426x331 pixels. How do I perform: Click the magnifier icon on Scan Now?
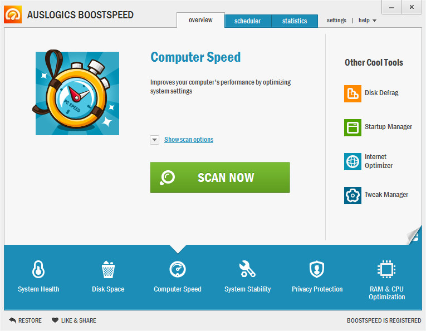coord(167,177)
